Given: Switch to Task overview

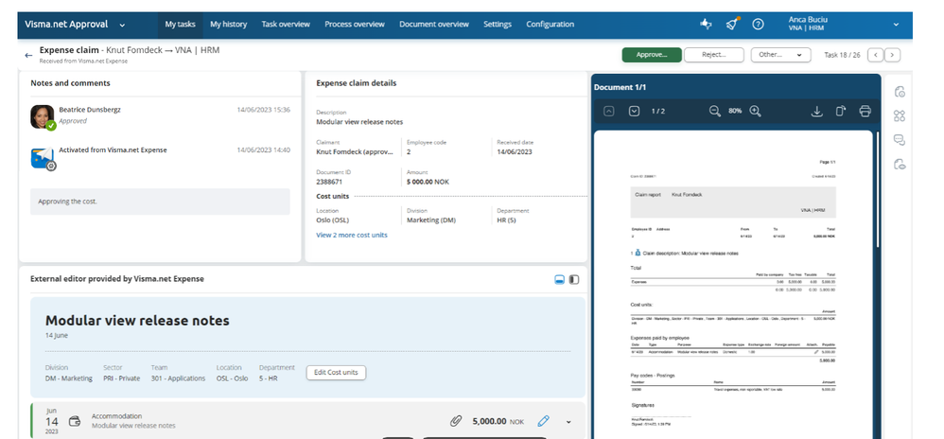Looking at the screenshot, I should pos(286,24).
